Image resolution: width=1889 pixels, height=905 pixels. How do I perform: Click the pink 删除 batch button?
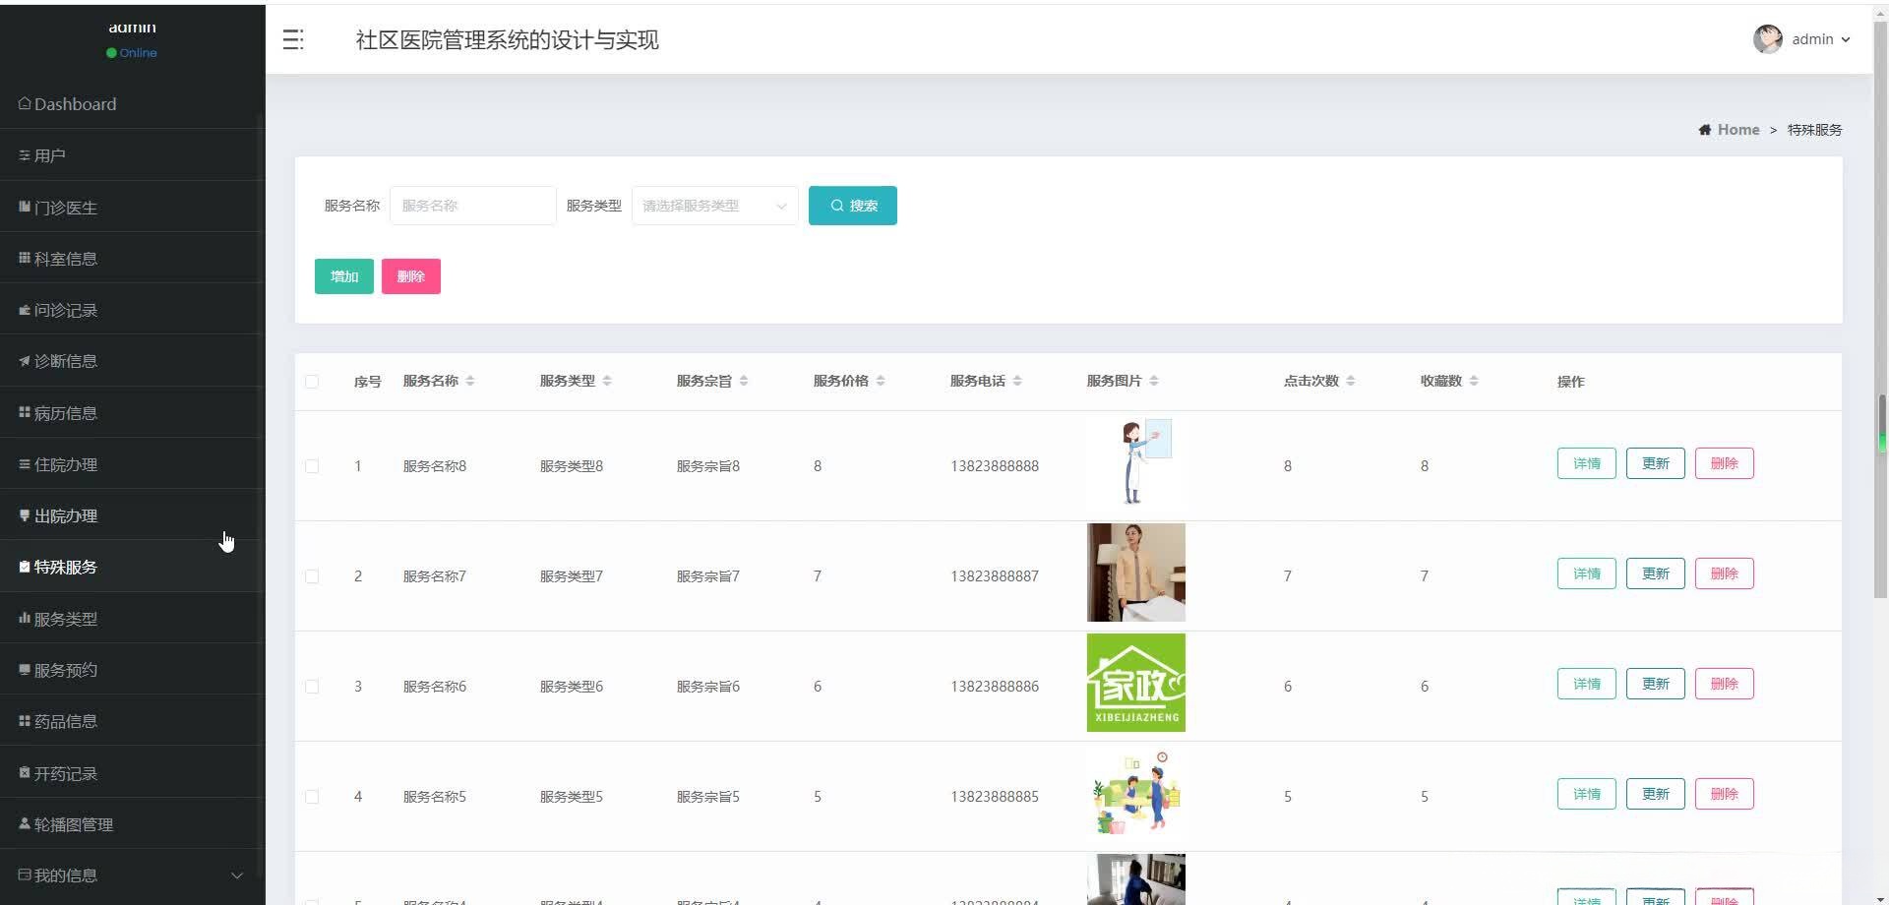click(x=411, y=276)
